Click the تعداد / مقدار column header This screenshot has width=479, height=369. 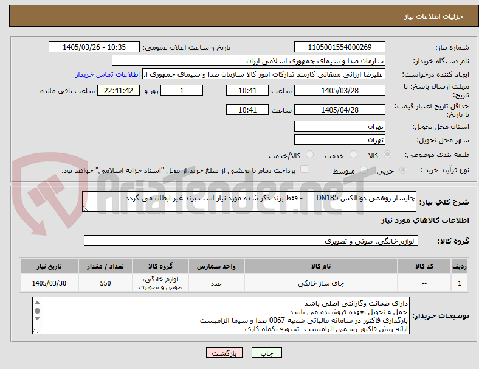point(105,266)
